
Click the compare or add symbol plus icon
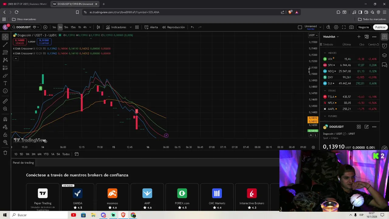click(x=45, y=27)
